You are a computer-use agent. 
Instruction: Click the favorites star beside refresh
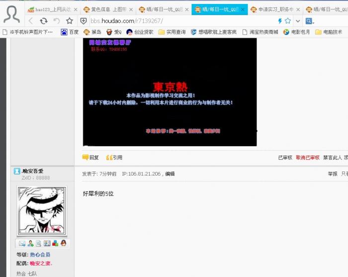(x=70, y=21)
